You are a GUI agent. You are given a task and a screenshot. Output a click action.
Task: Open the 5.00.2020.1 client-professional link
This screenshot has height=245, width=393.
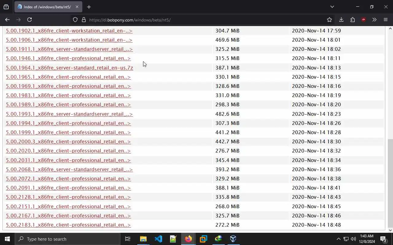[x=68, y=151]
